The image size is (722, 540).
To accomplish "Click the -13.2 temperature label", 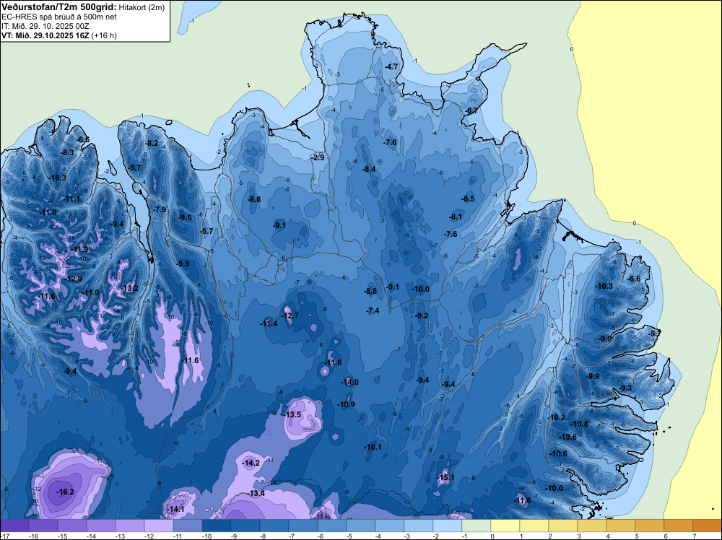I will click(129, 288).
